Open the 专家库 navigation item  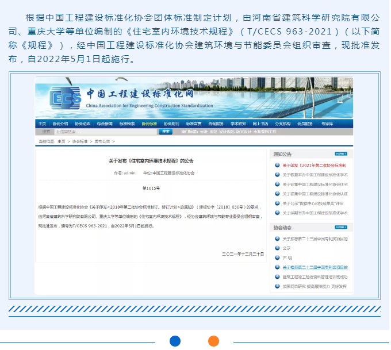[x=327, y=124]
